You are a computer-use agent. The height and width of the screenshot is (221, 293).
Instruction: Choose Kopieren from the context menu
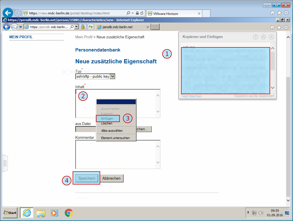point(107,114)
